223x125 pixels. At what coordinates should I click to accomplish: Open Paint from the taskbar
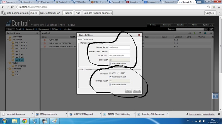click(55, 122)
